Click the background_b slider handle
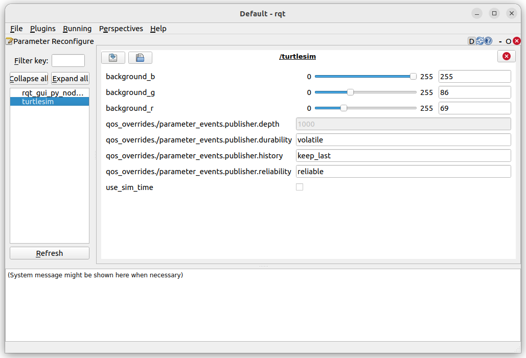Image resolution: width=526 pixels, height=358 pixels. click(x=413, y=77)
